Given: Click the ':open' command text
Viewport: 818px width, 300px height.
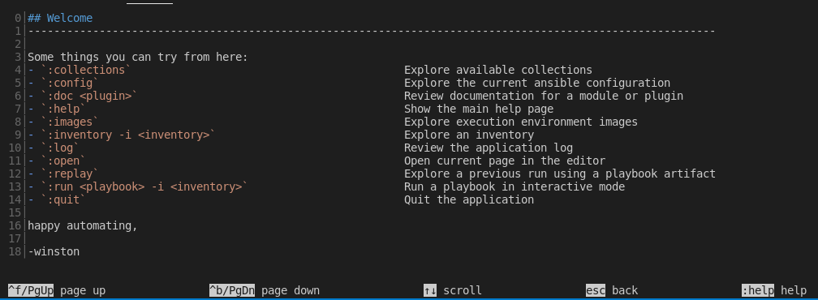Looking at the screenshot, I should [x=63, y=161].
